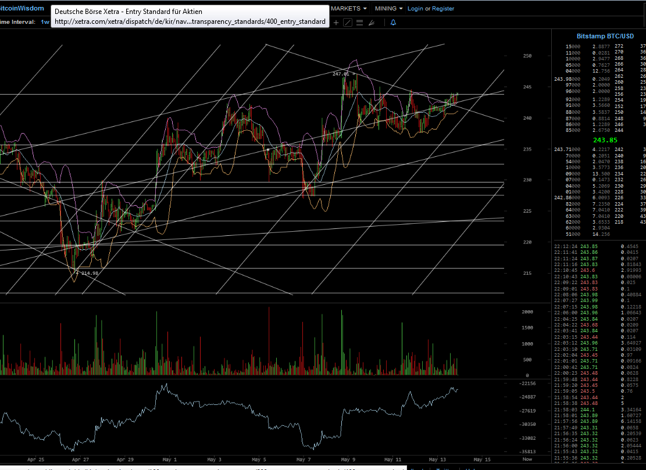
Task: Click the Now label on time axis
Action: pos(527,460)
